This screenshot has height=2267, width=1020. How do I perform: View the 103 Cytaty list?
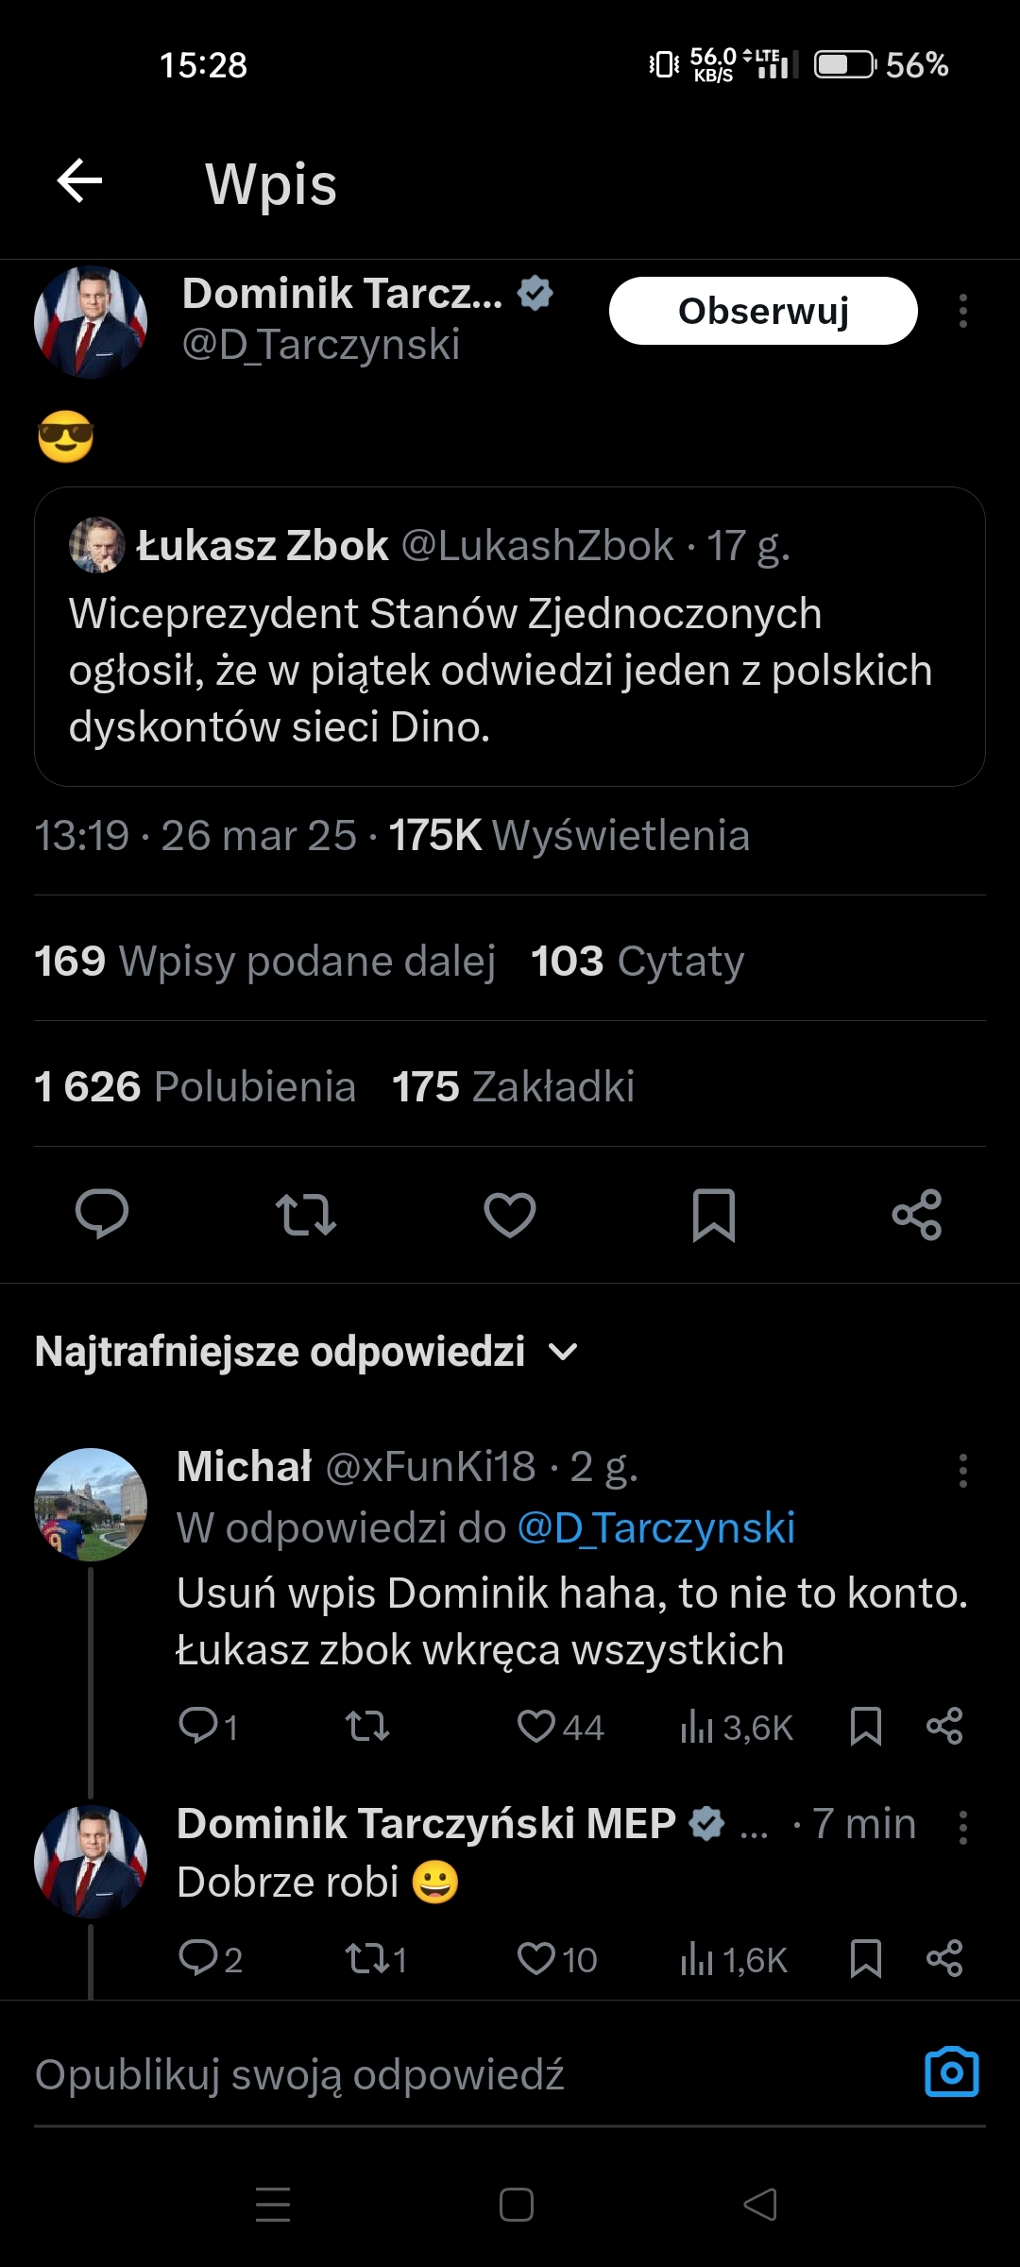click(637, 962)
